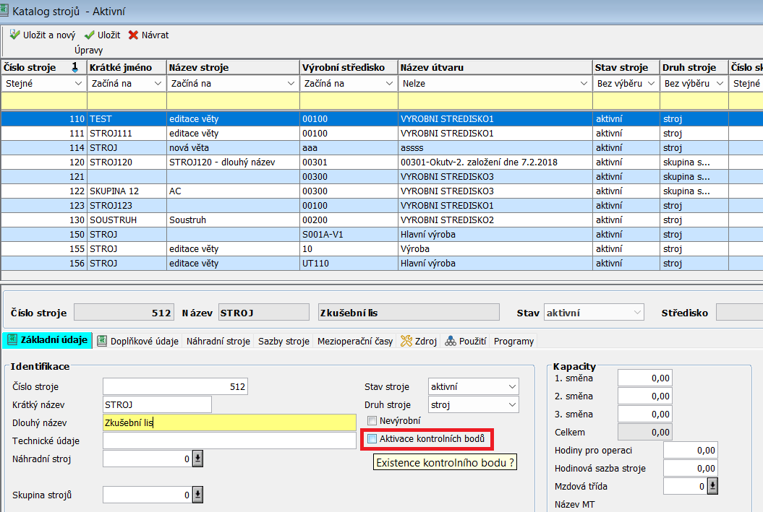This screenshot has height=512, width=763.
Task: Switch to Doplňkové údaje tab
Action: coord(138,342)
